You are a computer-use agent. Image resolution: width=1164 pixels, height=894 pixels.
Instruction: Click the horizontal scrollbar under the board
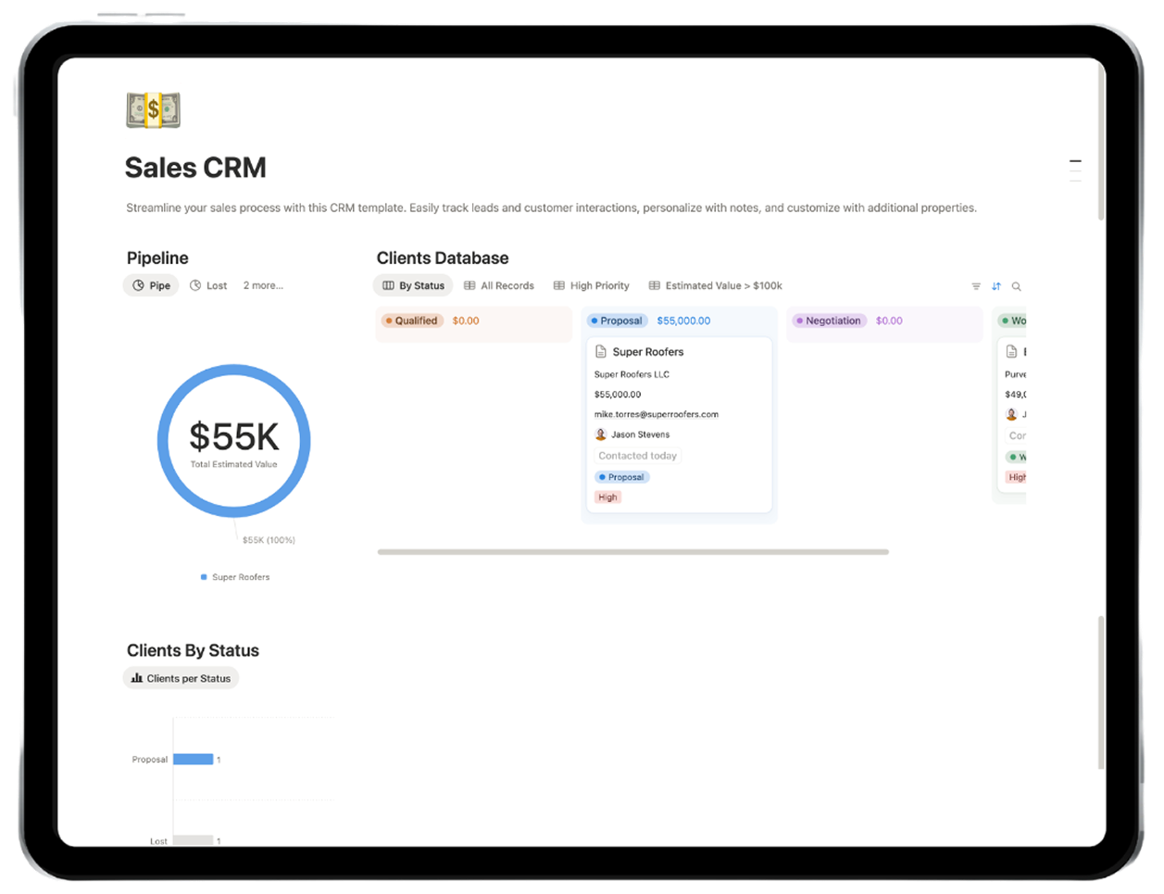(633, 552)
